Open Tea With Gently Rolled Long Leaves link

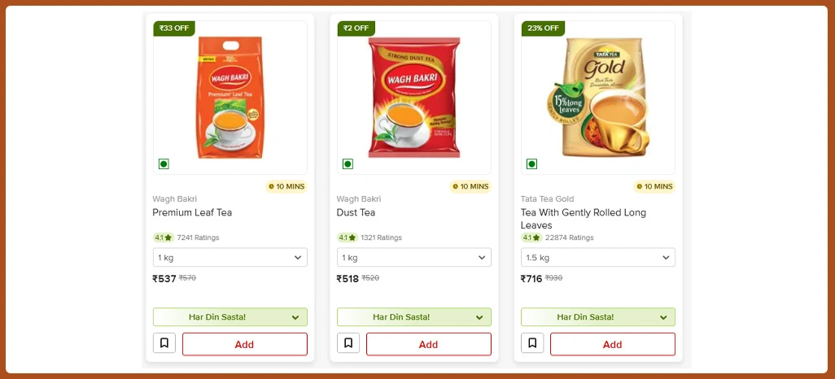(583, 219)
